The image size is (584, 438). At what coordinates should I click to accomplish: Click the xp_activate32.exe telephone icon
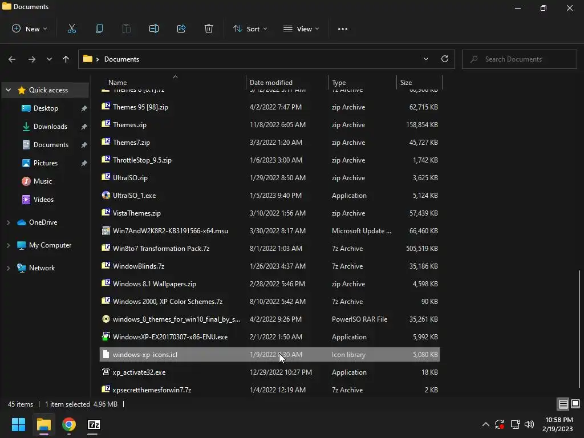[106, 372]
